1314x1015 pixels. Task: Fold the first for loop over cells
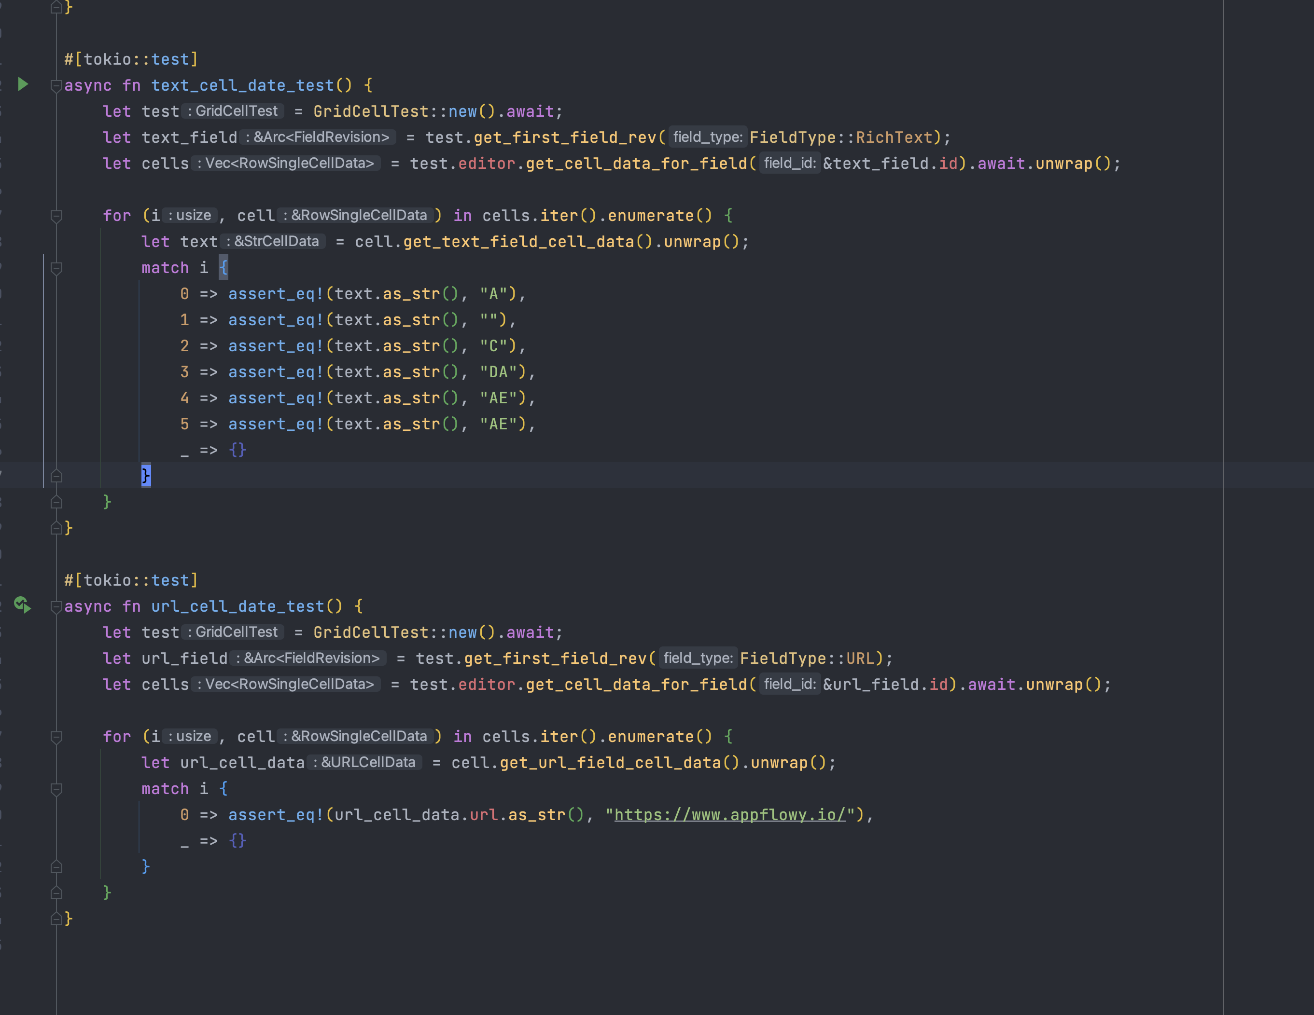[x=56, y=216]
